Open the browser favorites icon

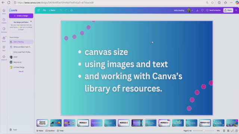click(x=226, y=3)
